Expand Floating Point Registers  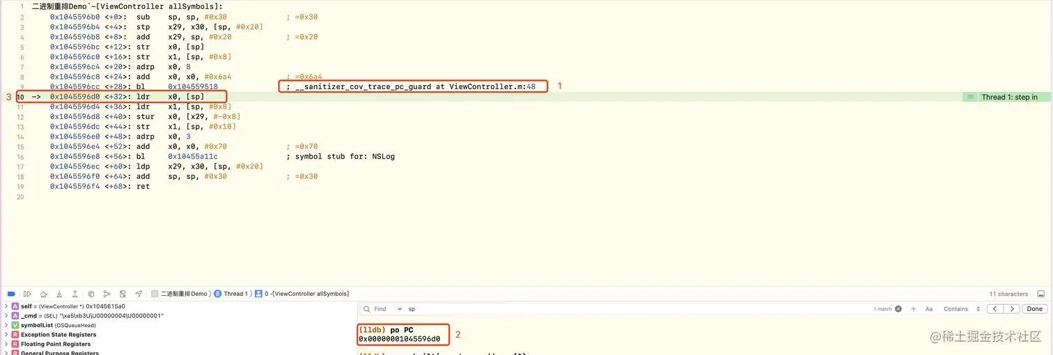coord(6,344)
